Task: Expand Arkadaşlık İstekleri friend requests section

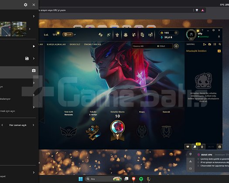Action: 196,51
